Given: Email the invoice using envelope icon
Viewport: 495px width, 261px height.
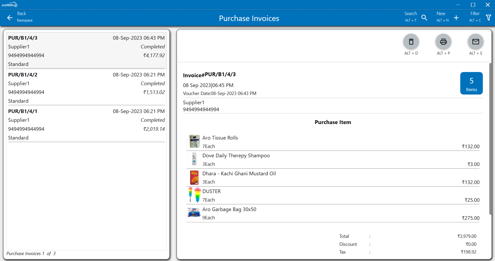Looking at the screenshot, I should (x=475, y=42).
